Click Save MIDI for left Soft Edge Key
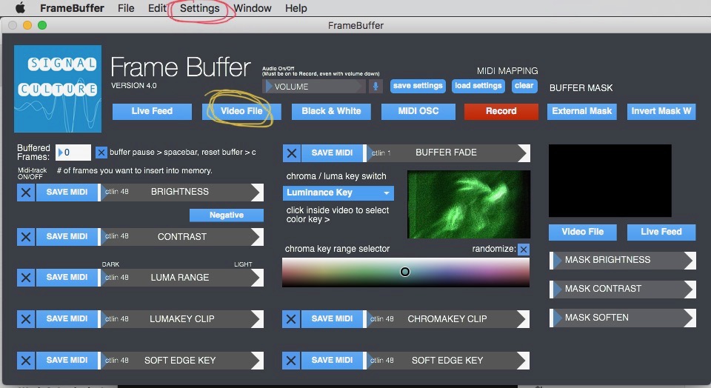Image resolution: width=711 pixels, height=388 pixels. 67,361
